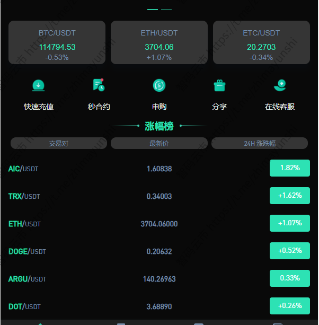Click the DOGE/USDT +0.52% change badge
The height and width of the screenshot is (325, 319).
pyautogui.click(x=289, y=251)
